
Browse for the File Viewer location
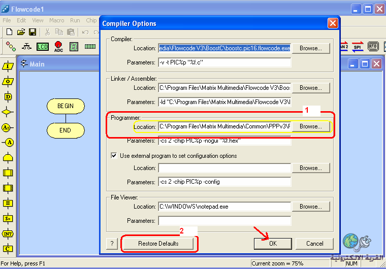[x=311, y=207]
